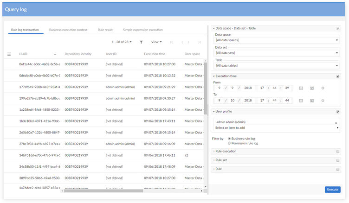Click execution time 09/07/2018 10:13:52
Image resolution: width=349 pixels, height=203 pixels.
click(160, 76)
